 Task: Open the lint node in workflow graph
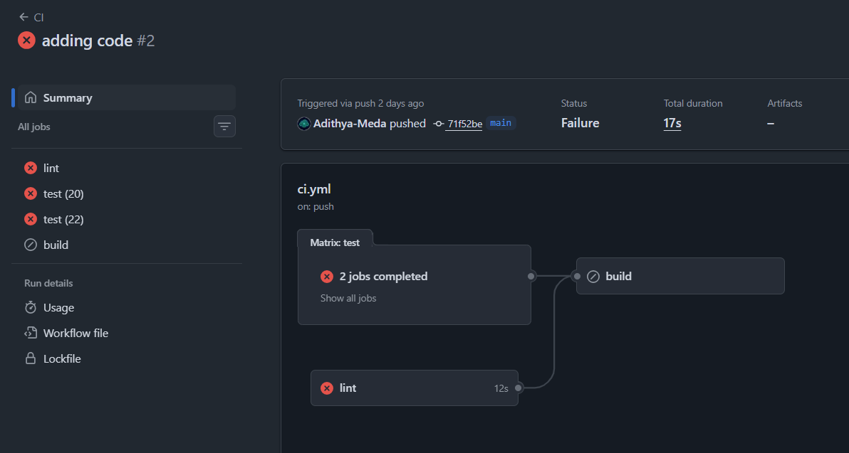415,388
